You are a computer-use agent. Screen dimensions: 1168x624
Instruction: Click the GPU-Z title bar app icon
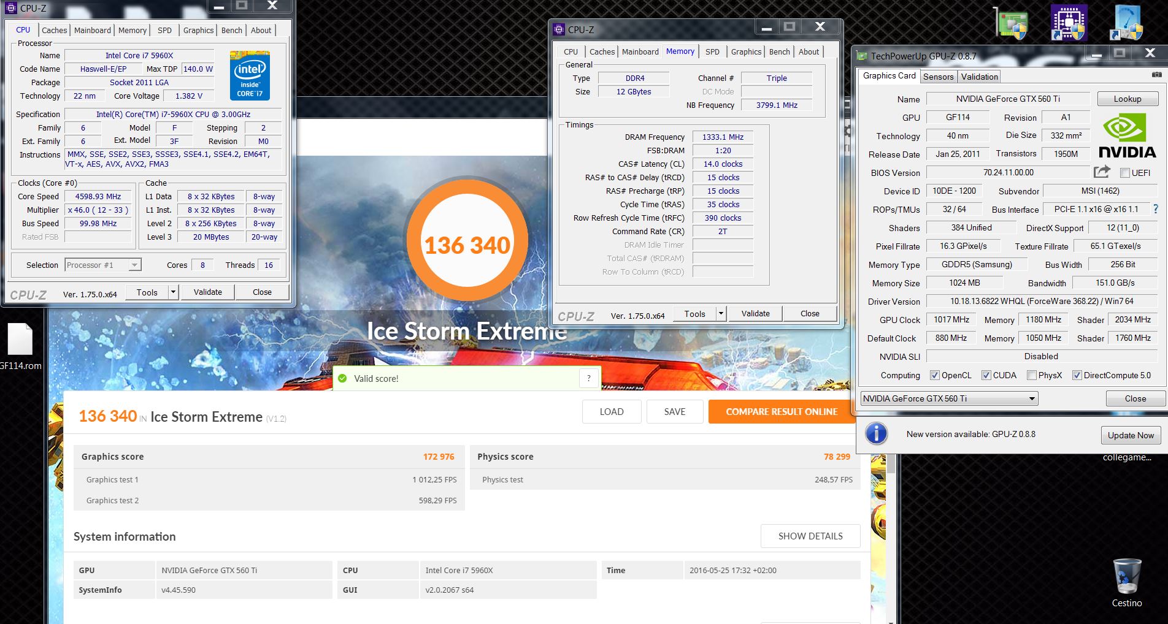[861, 56]
